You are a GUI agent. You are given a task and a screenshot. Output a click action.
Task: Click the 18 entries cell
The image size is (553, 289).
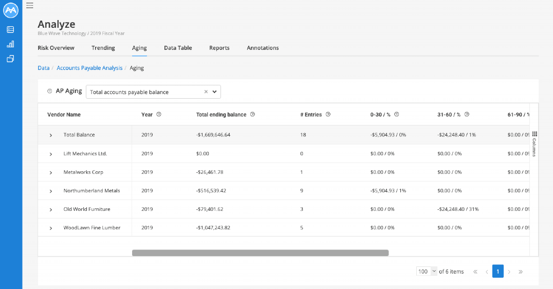(303, 135)
